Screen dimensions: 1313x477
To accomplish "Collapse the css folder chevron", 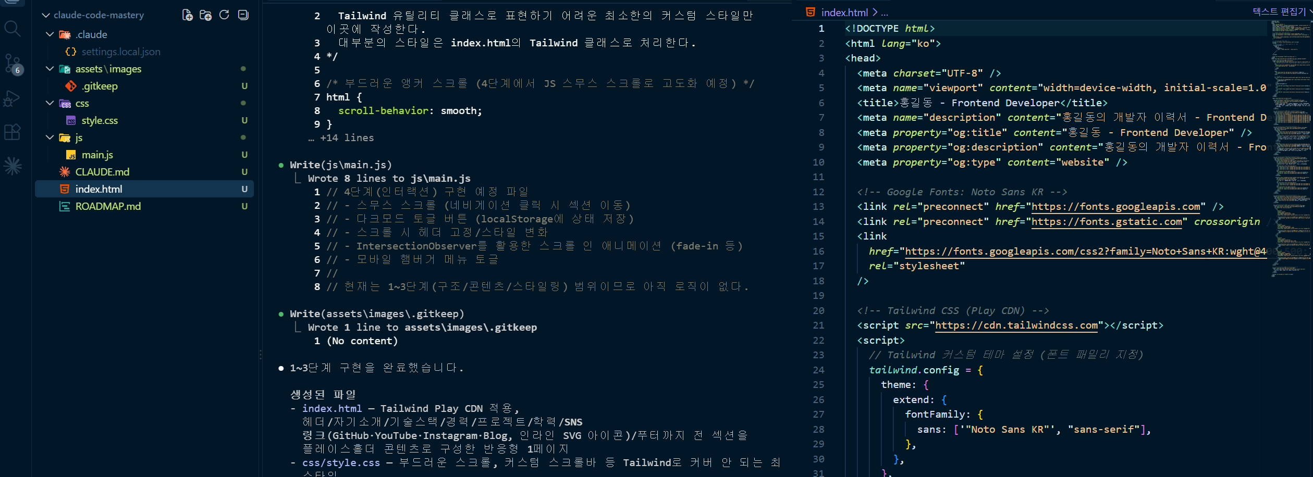I will 50,103.
